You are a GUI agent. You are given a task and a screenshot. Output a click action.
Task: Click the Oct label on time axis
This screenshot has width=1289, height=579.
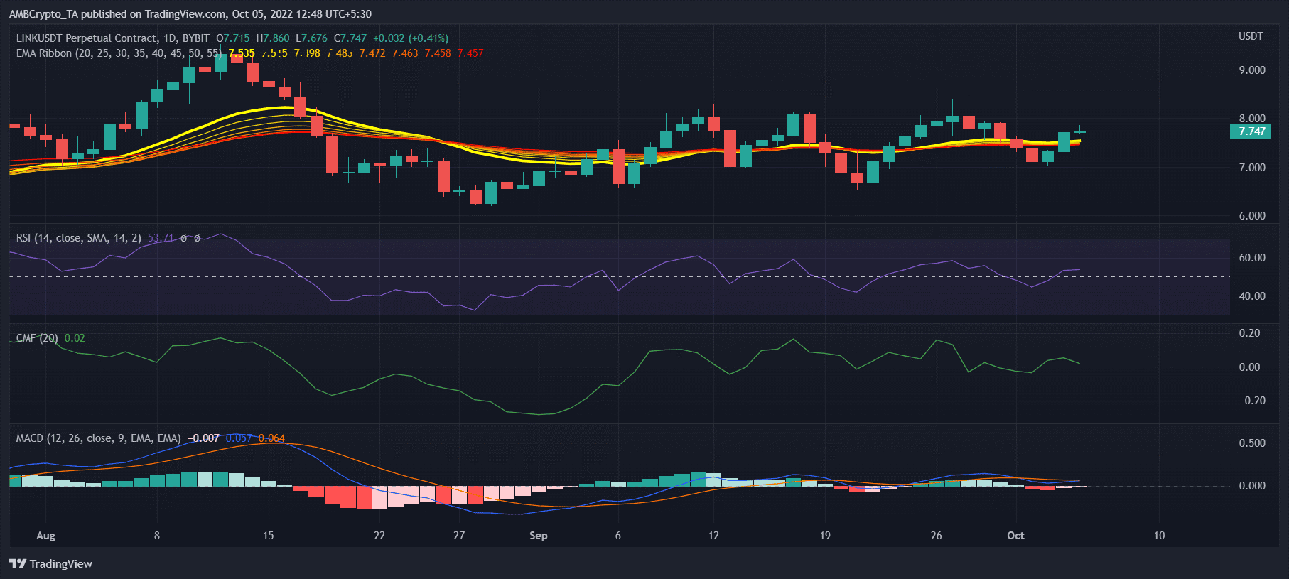1015,536
